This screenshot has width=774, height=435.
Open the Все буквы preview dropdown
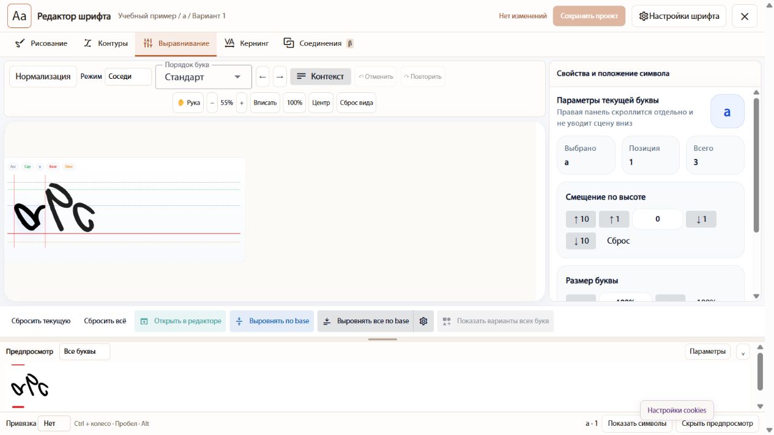tap(84, 351)
